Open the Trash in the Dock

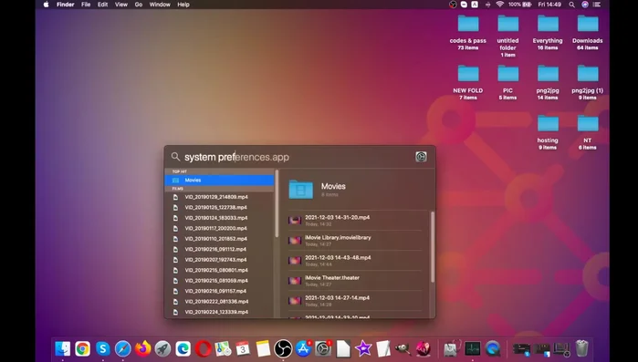point(582,348)
